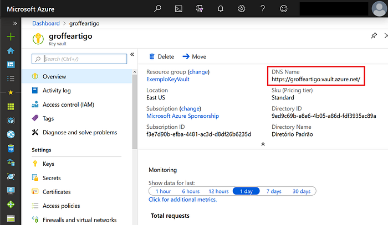Screen dimensions: 388x225
Task: Open the Dashboard icon in the sidebar
Action: pos(11,65)
